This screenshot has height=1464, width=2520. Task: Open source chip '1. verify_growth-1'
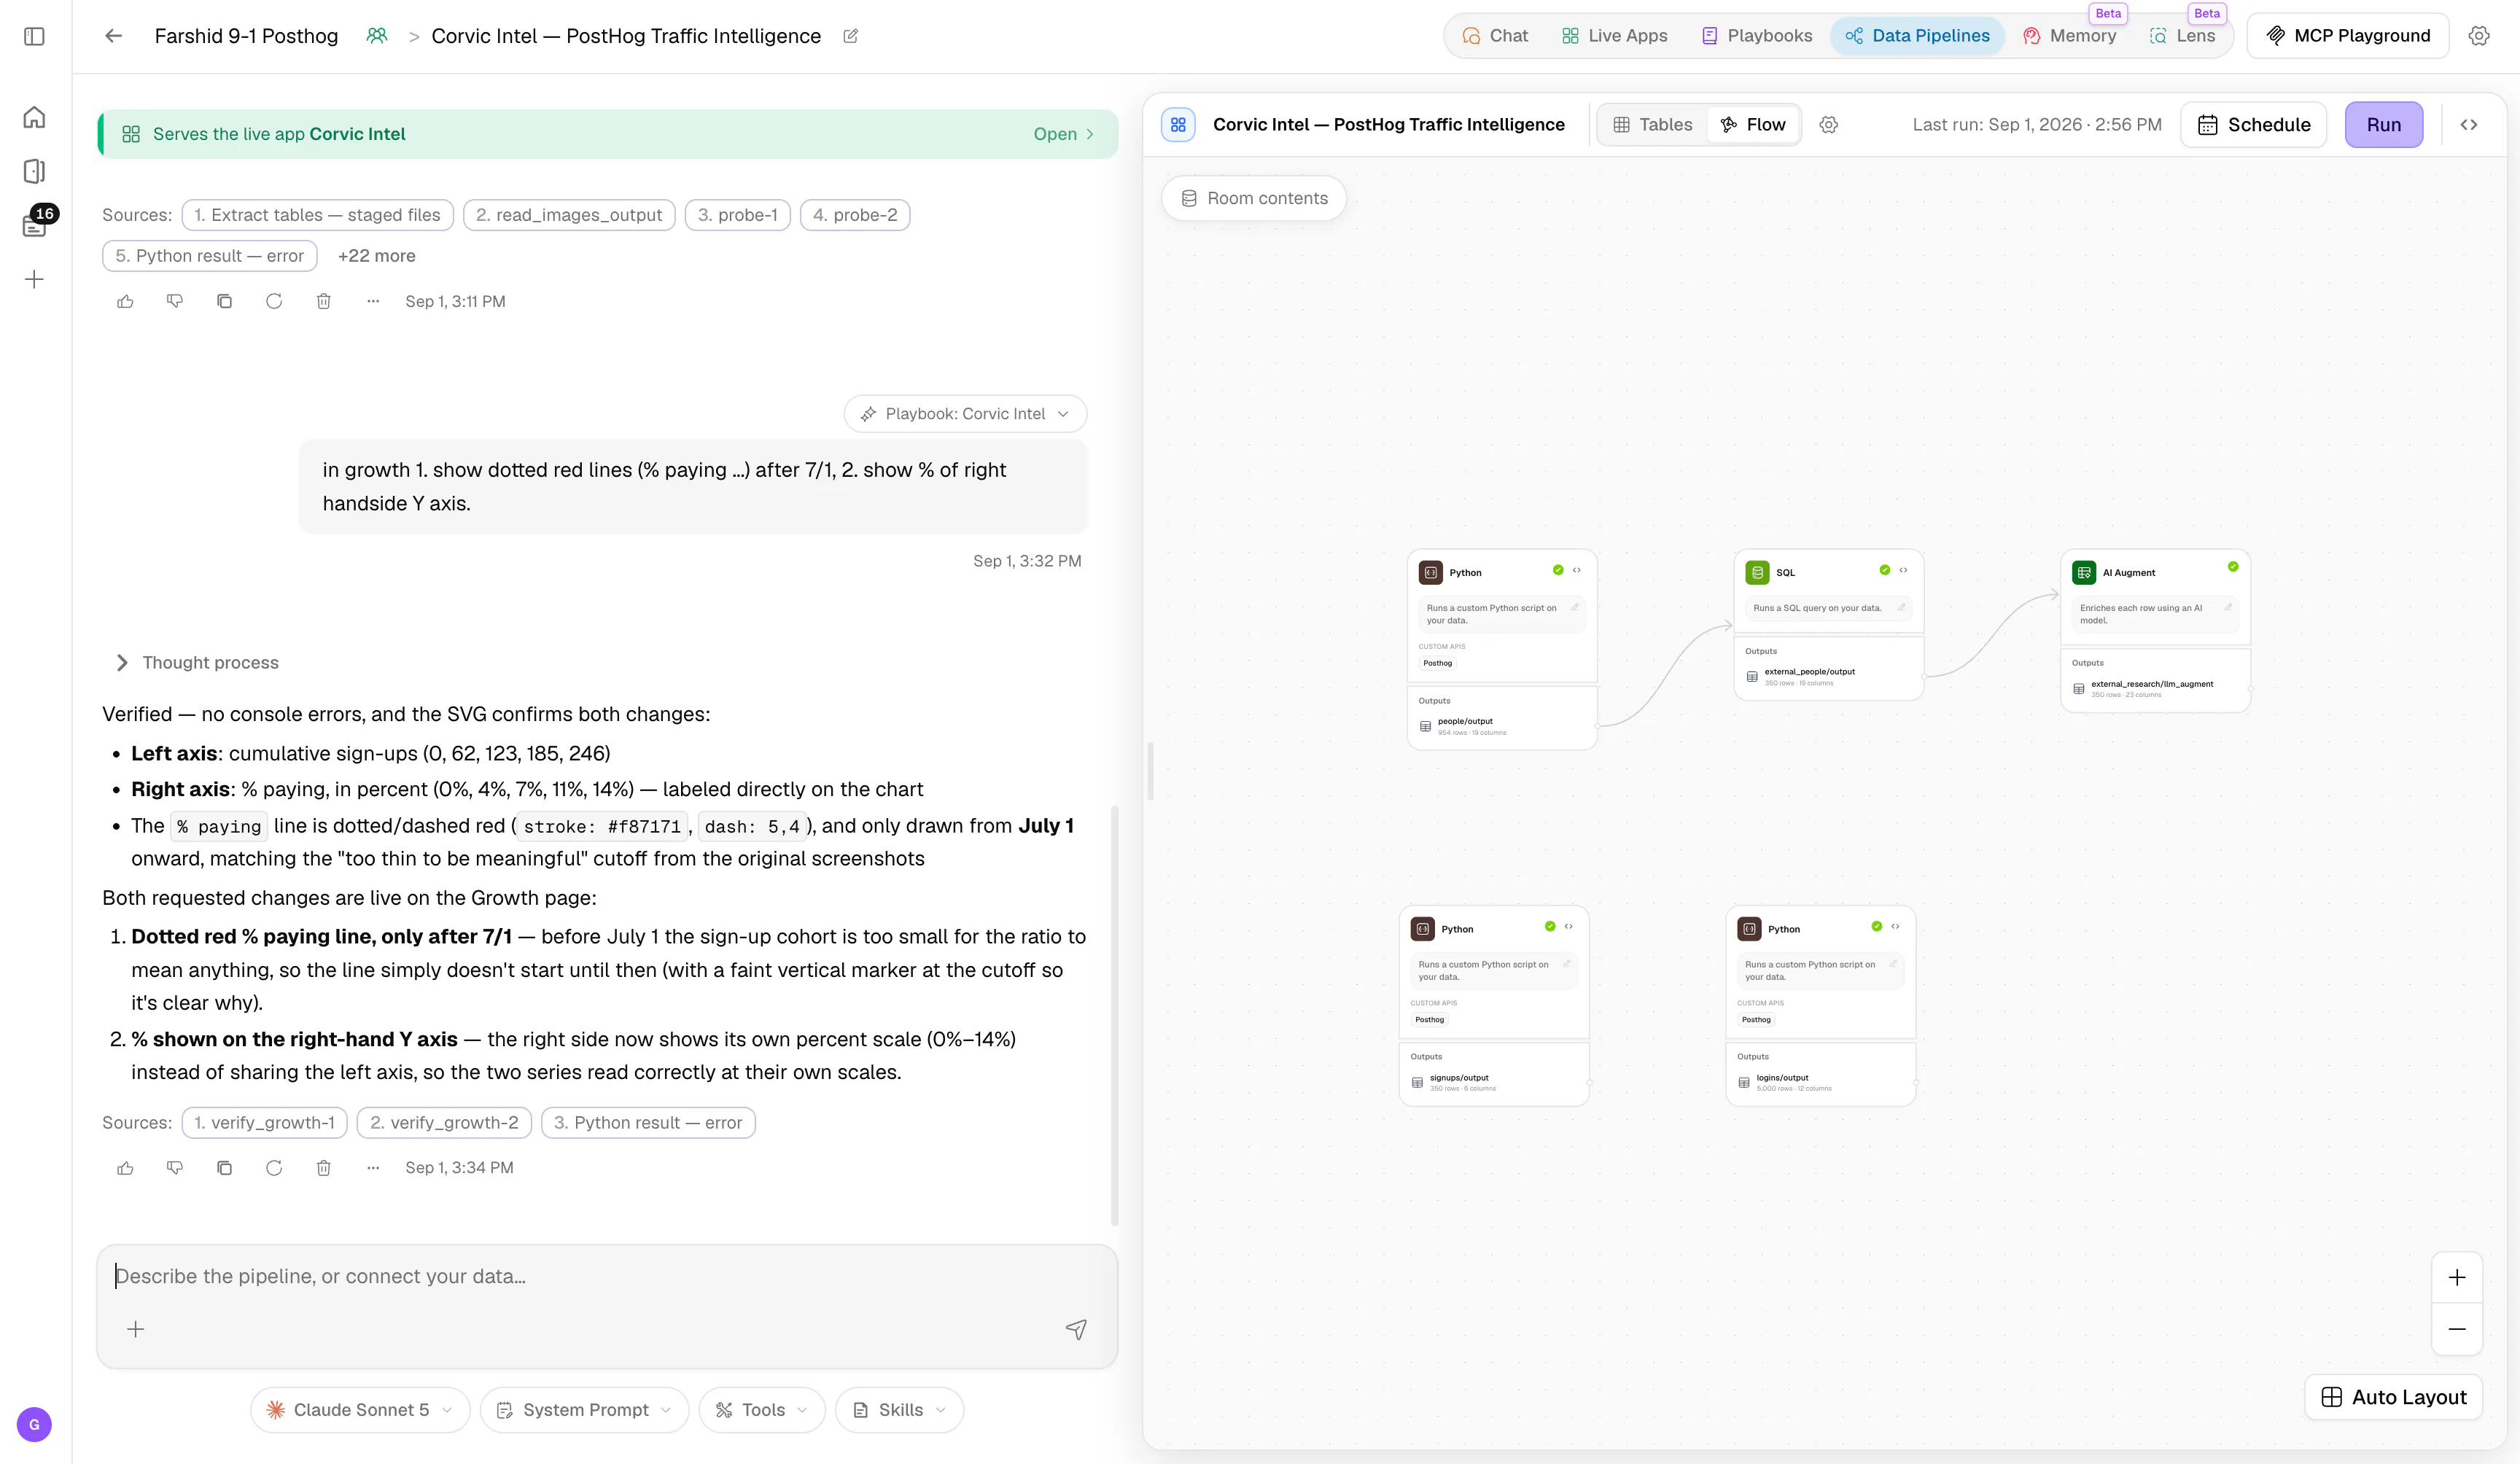[264, 1123]
